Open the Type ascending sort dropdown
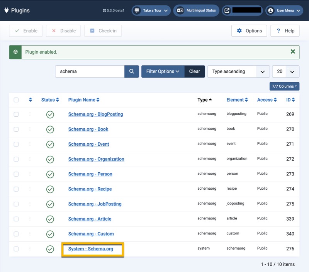The width and height of the screenshot is (309, 272). coord(238,71)
